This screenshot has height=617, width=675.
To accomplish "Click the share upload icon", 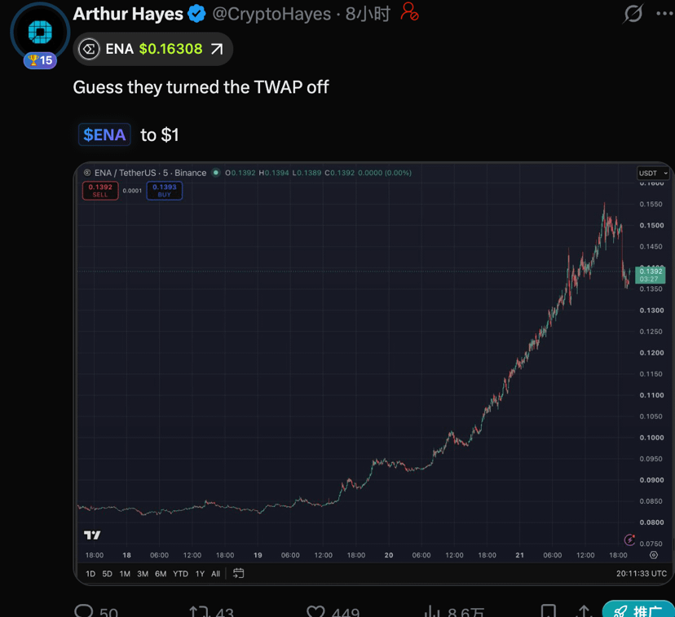I will [x=584, y=611].
